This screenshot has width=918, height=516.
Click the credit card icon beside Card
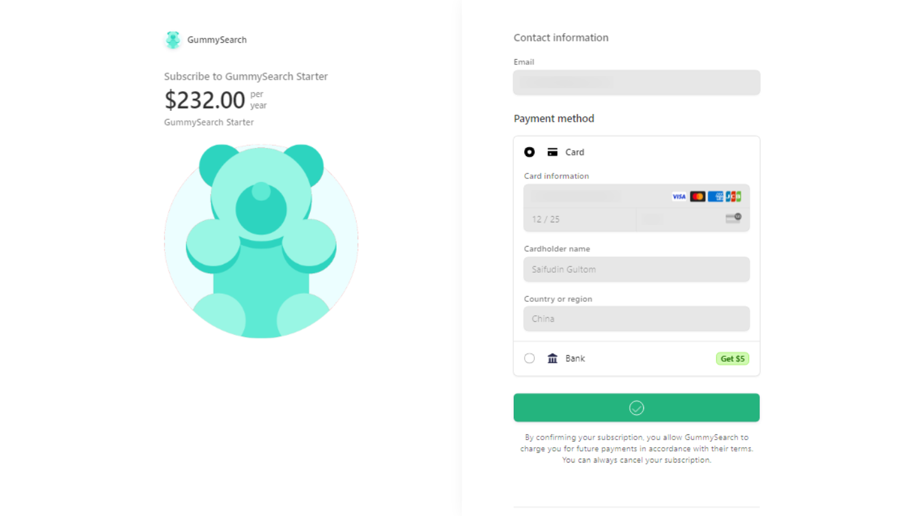(x=553, y=152)
